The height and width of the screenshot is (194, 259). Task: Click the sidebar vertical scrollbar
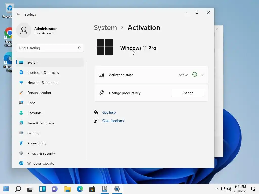click(x=87, y=111)
